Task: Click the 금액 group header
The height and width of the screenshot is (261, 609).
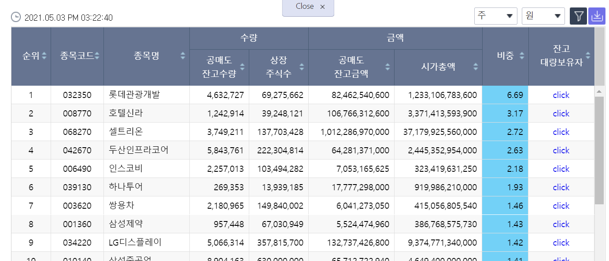Action: point(395,38)
